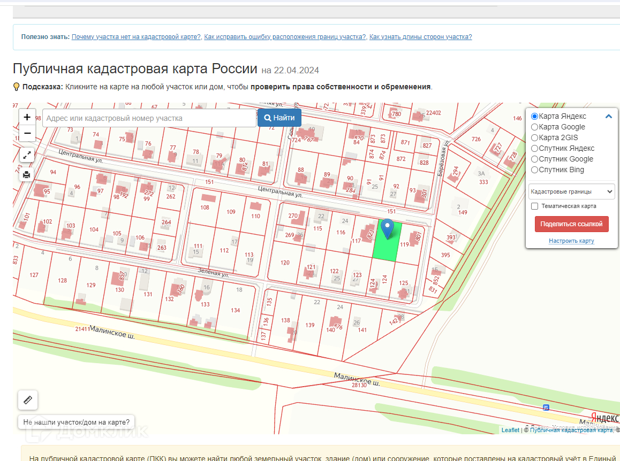Select the Карта 2GIS radio option
Viewport: 620px width, 461px height.
pos(534,137)
